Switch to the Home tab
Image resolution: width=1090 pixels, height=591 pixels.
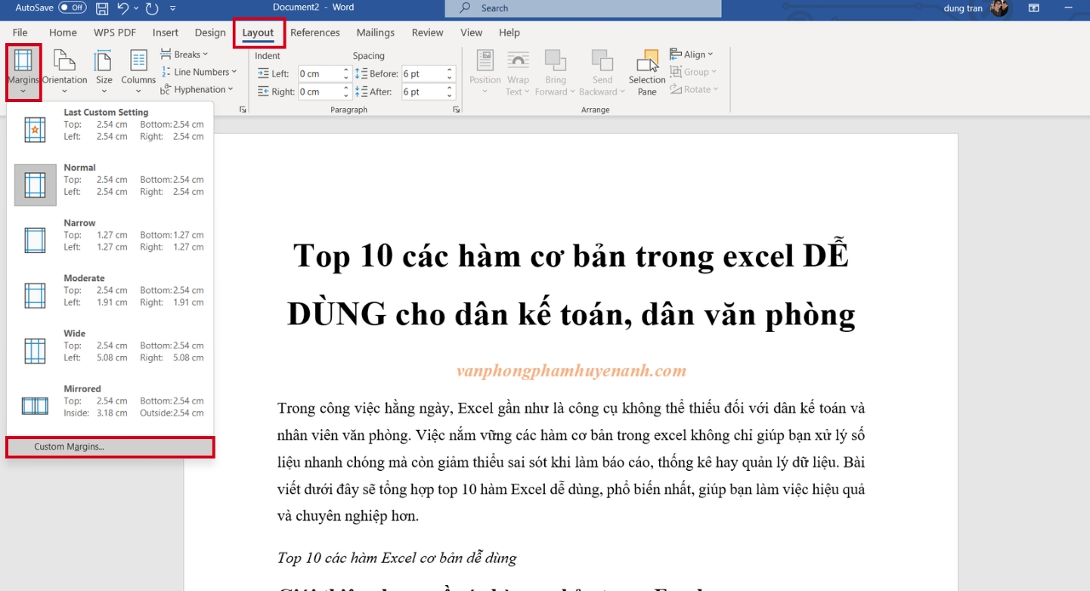coord(63,32)
